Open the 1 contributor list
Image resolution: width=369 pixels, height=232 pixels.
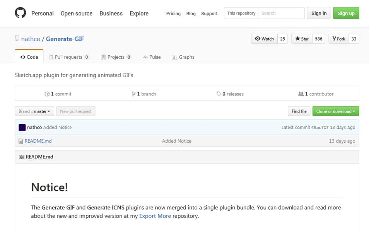pyautogui.click(x=316, y=94)
